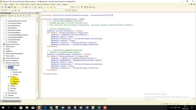
Task: Select Отчеты in the configuration tree
Action: coord(8,49)
